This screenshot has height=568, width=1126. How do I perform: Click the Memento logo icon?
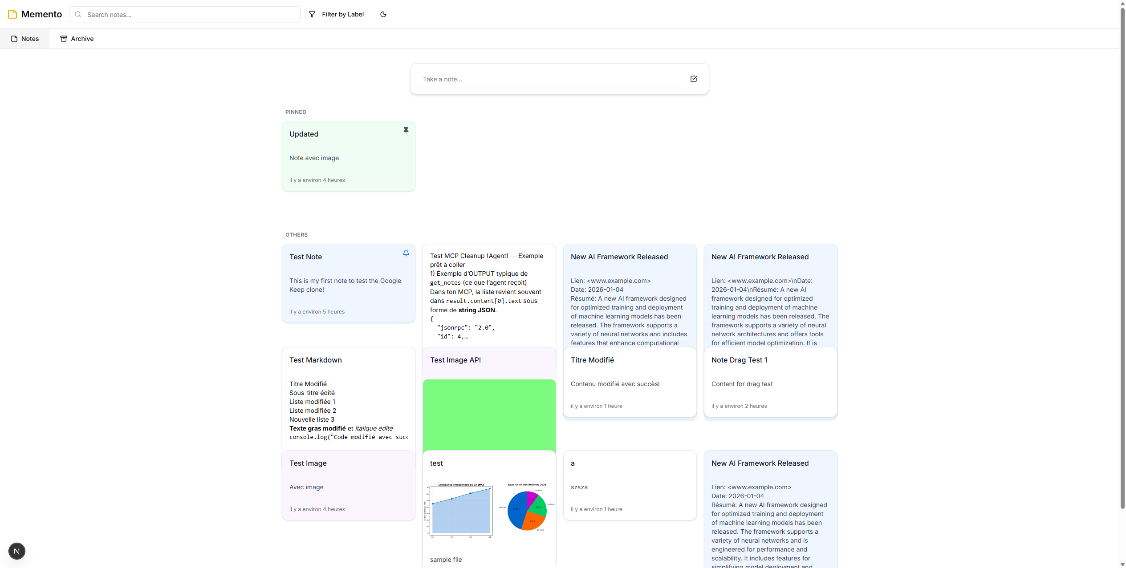(x=12, y=14)
